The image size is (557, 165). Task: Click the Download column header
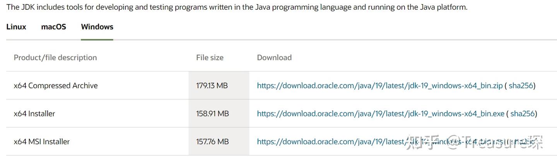274,58
